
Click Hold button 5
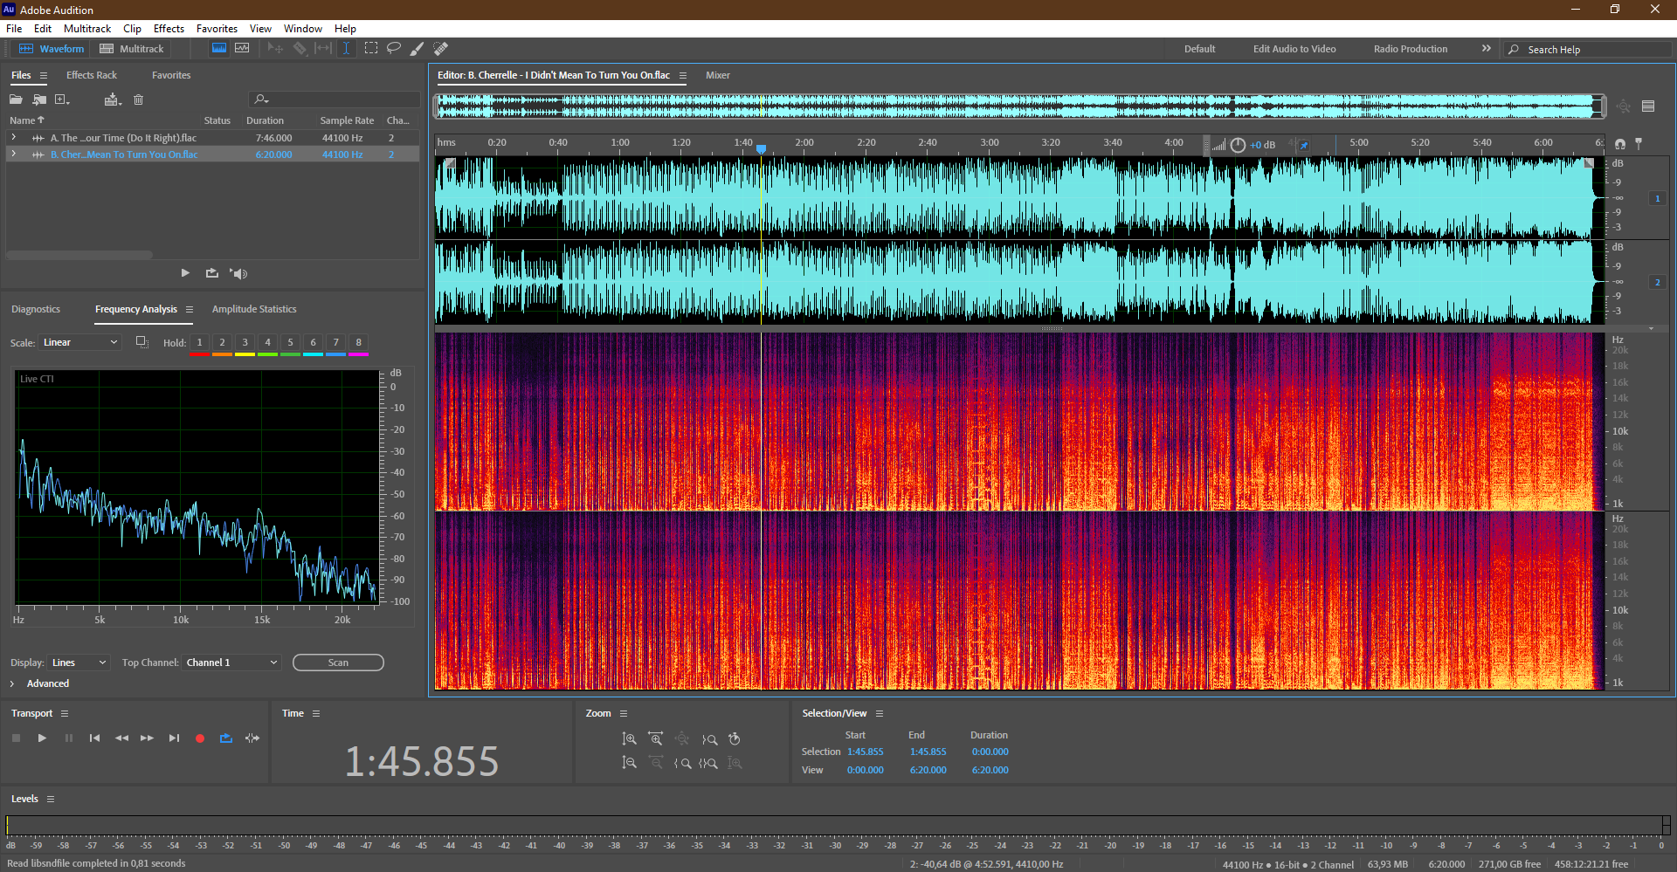click(290, 343)
